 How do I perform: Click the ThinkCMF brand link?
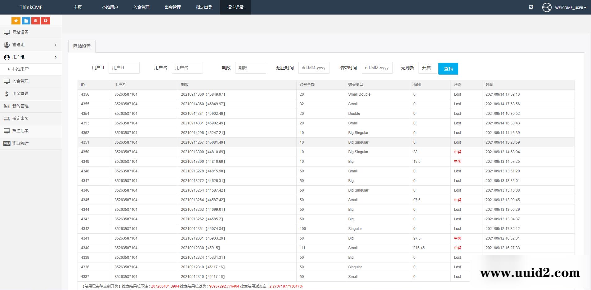click(x=31, y=7)
